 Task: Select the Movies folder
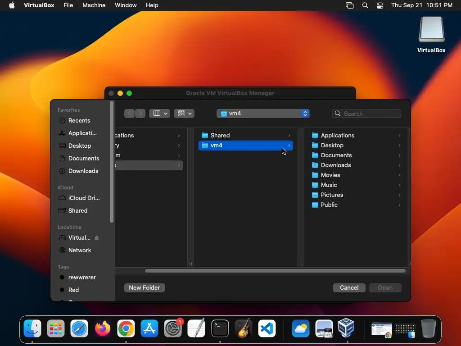(x=356, y=175)
